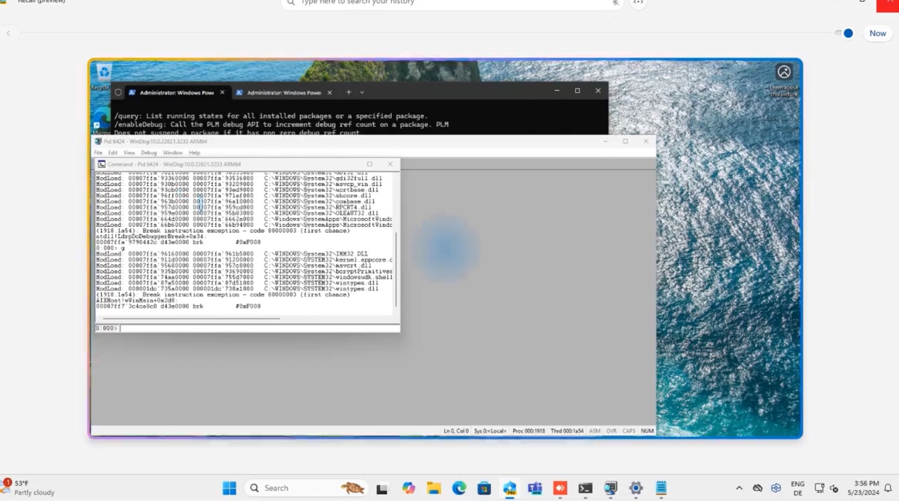Click the Ln 0, Col 0 status entry
This screenshot has width=899, height=501.
[456, 431]
